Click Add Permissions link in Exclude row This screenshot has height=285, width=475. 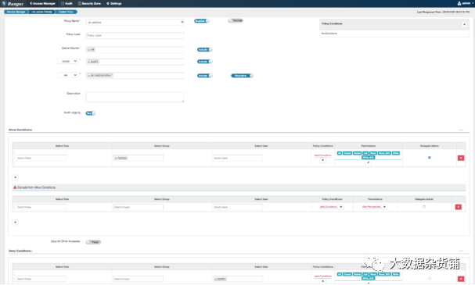click(x=372, y=207)
